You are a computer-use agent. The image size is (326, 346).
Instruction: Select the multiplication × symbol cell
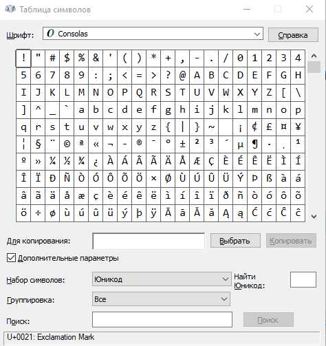tap(153, 179)
